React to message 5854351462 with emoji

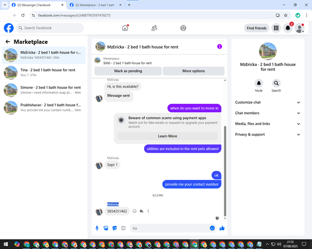[135, 211]
